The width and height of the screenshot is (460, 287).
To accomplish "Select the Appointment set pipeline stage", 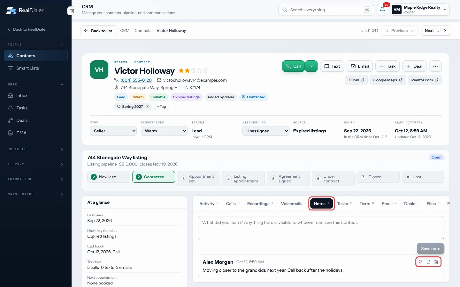I will click(198, 179).
